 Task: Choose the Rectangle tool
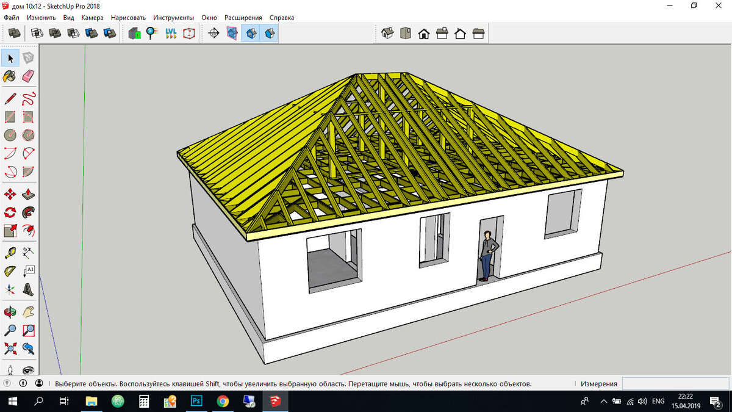[x=10, y=117]
